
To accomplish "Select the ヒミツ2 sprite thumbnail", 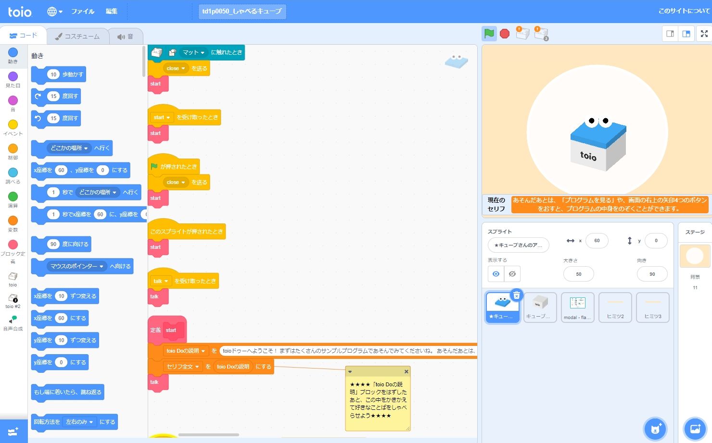I will [x=615, y=308].
